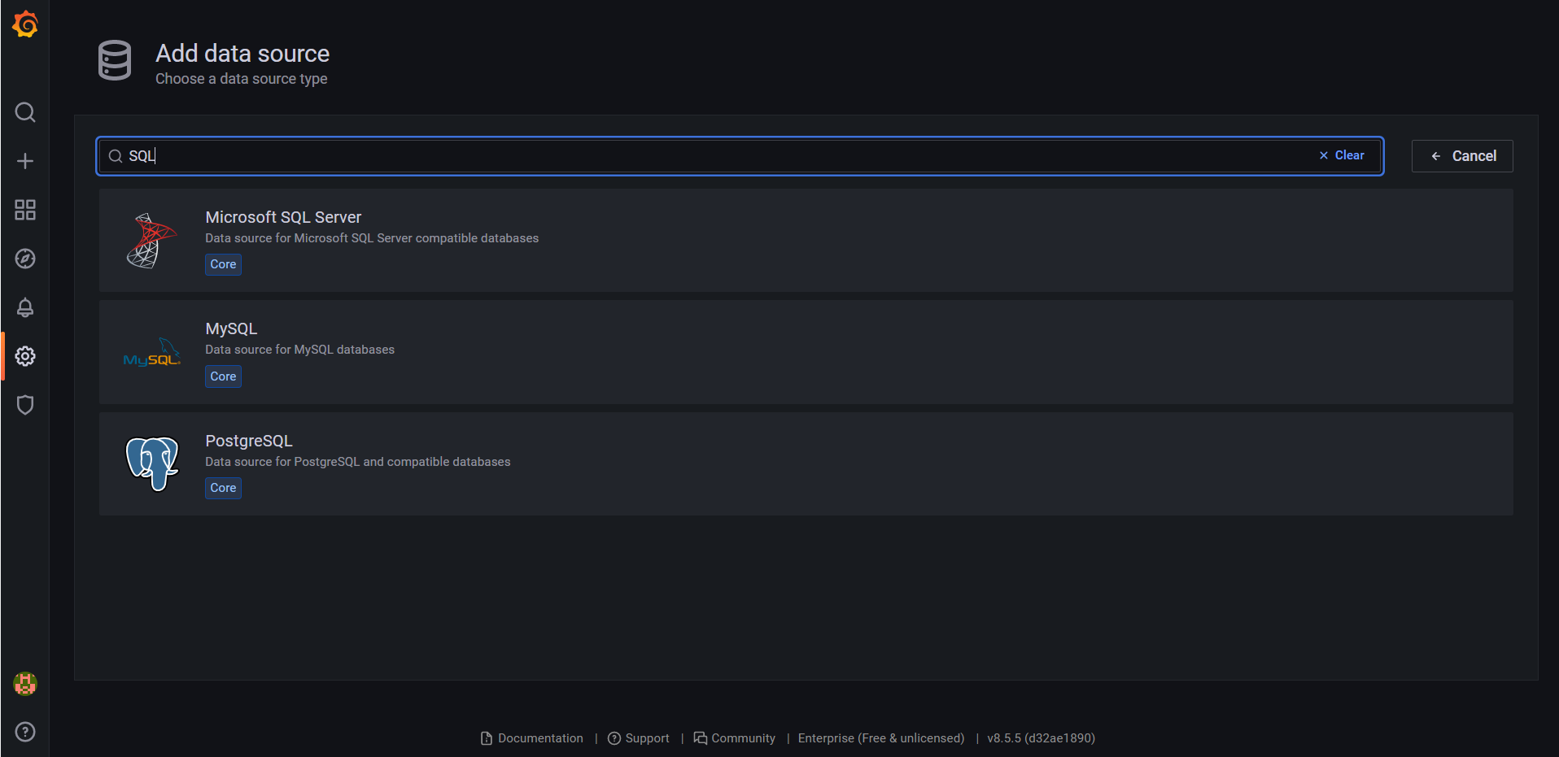Click the Grafana logo home icon

(x=25, y=24)
